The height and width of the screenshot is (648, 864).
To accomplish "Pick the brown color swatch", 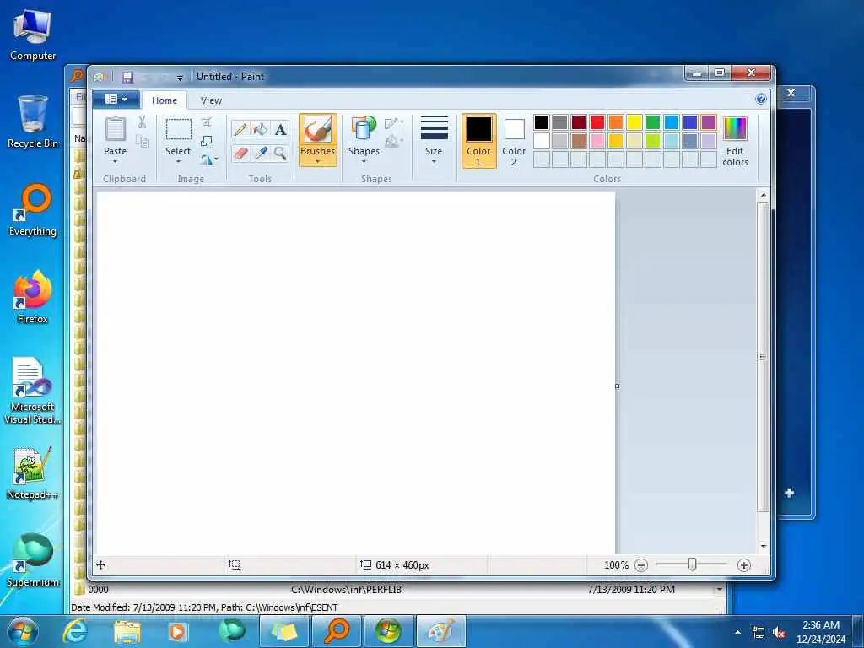I will pyautogui.click(x=579, y=141).
